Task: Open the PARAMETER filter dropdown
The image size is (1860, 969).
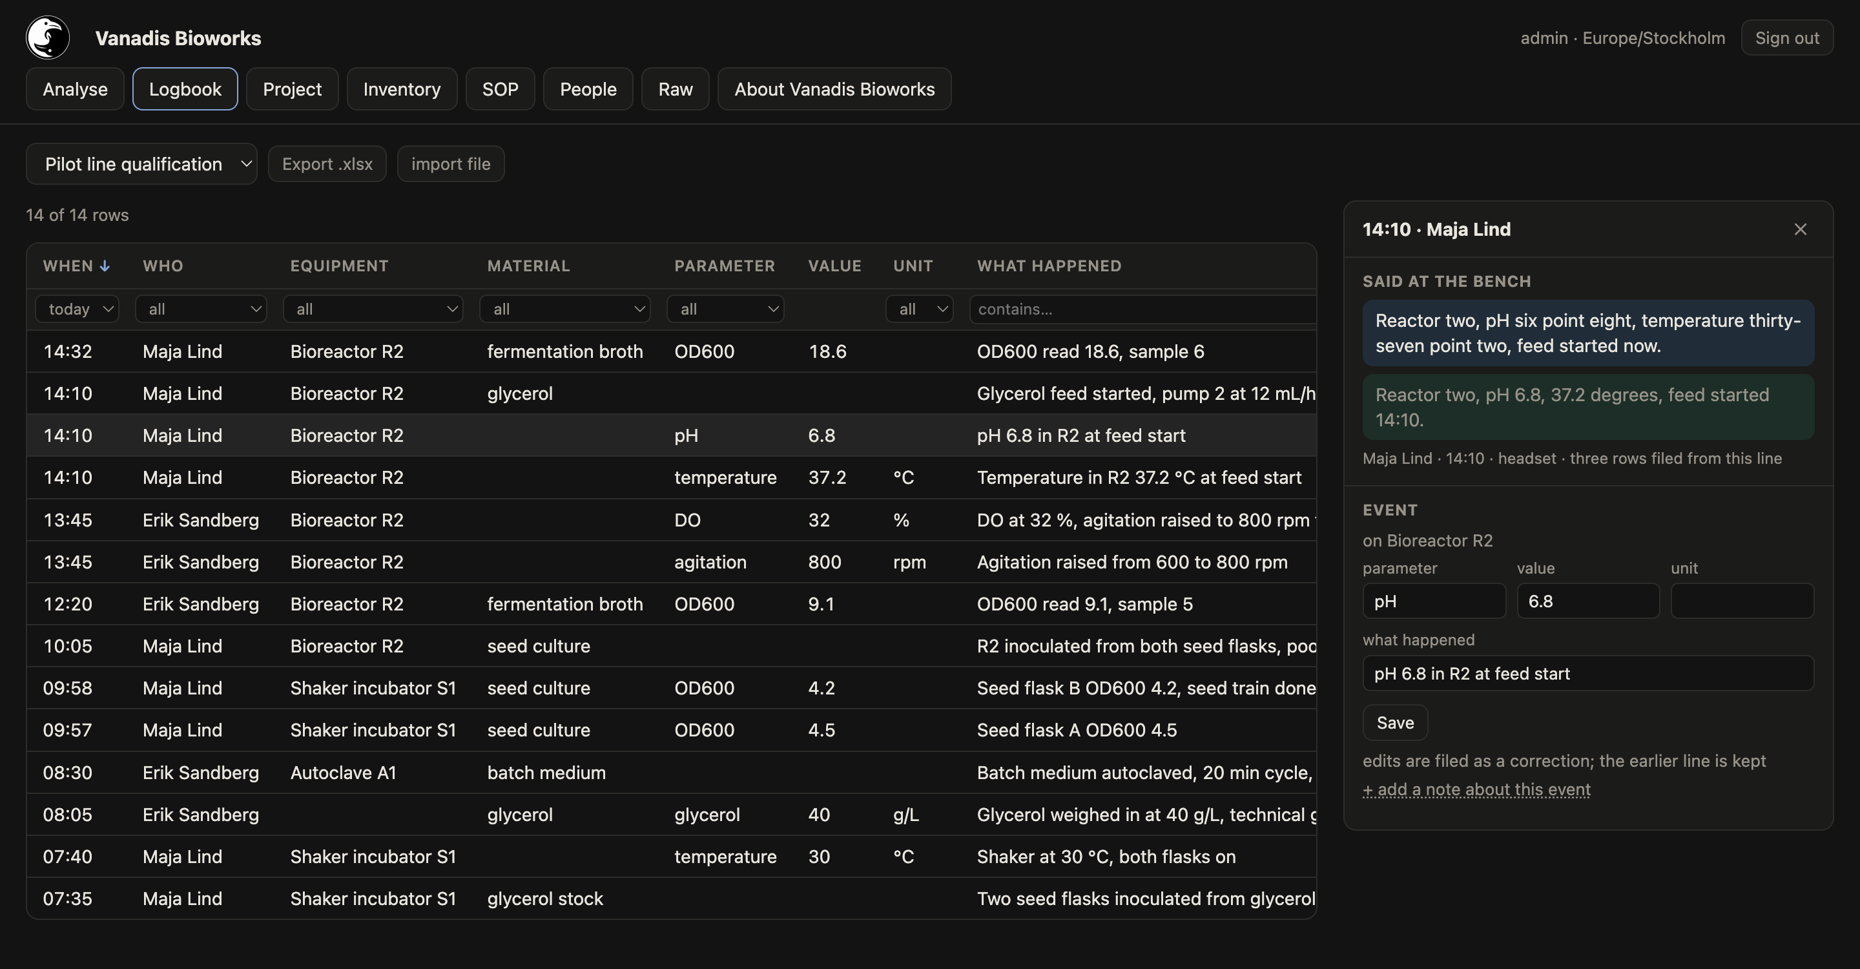Action: pyautogui.click(x=725, y=309)
